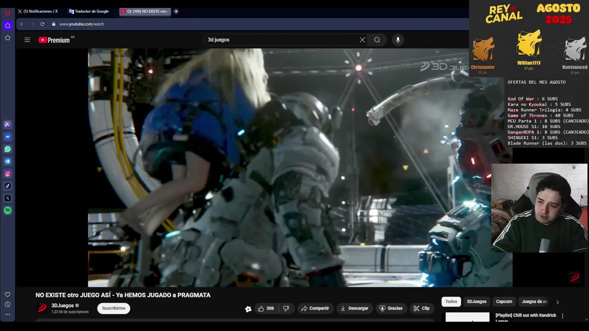Select the Capcom filter chip
This screenshot has height=331, width=589.
[x=504, y=302]
